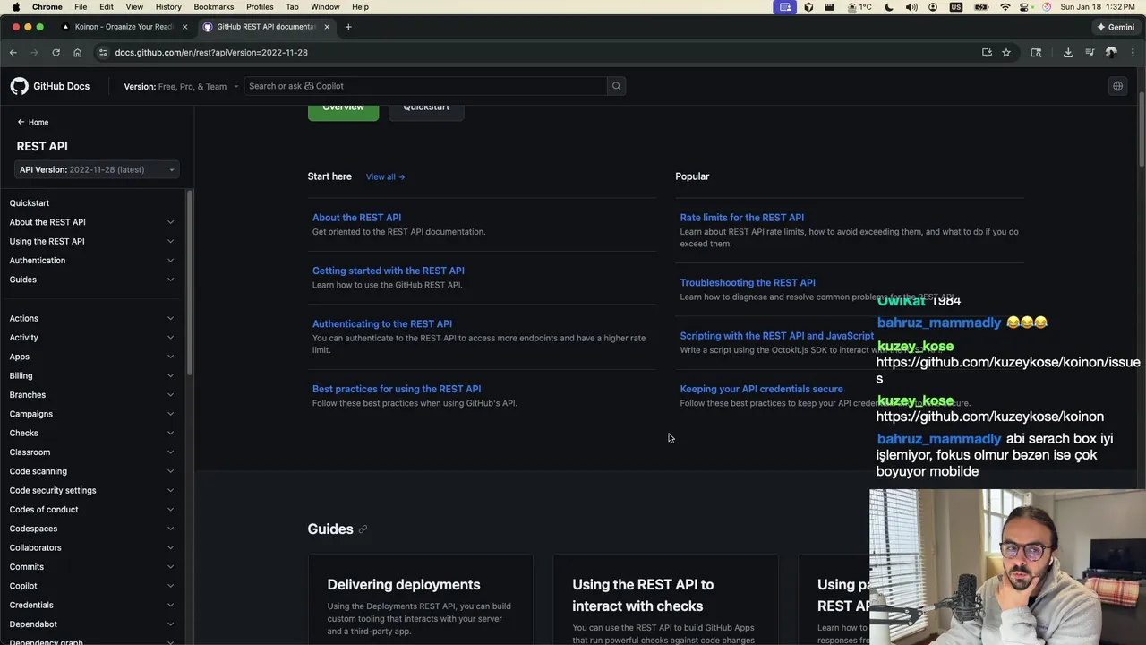Open the Window menu
The width and height of the screenshot is (1146, 645).
click(325, 7)
